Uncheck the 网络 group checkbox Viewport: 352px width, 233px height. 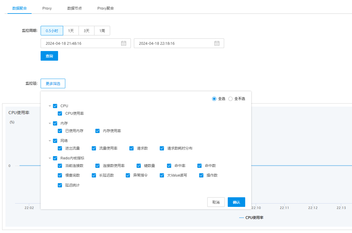tap(55, 141)
